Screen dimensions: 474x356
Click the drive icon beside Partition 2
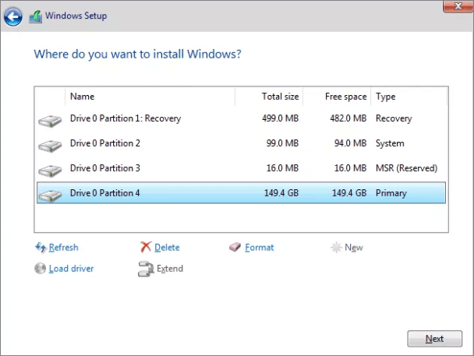(x=50, y=145)
